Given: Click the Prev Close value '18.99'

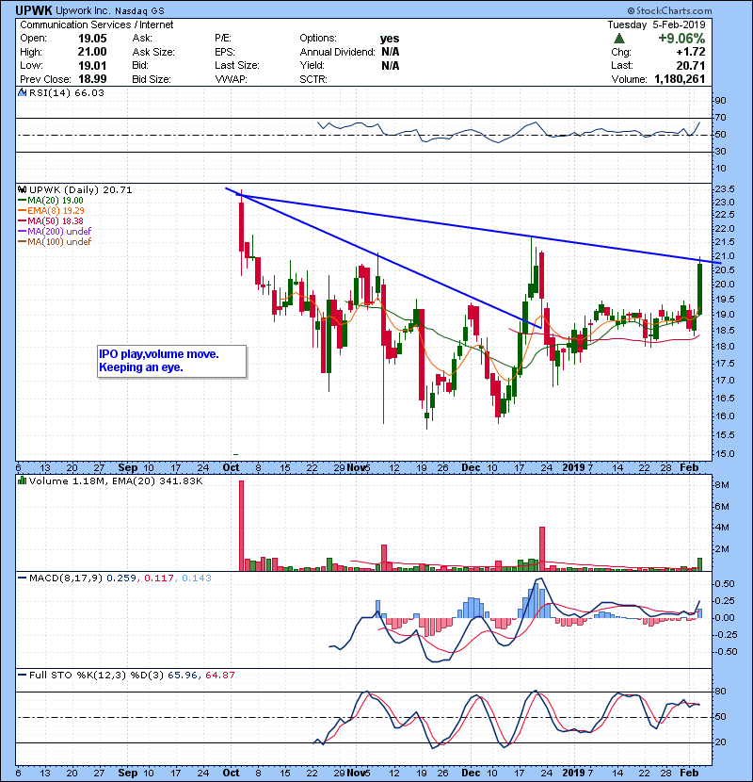Looking at the screenshot, I should tap(92, 79).
